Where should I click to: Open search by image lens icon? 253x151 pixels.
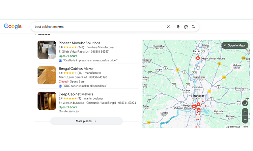click(186, 27)
